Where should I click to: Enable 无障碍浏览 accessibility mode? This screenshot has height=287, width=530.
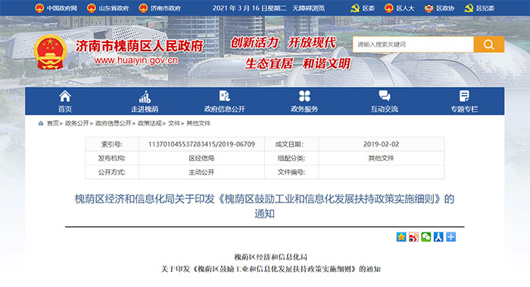pyautogui.click(x=308, y=8)
